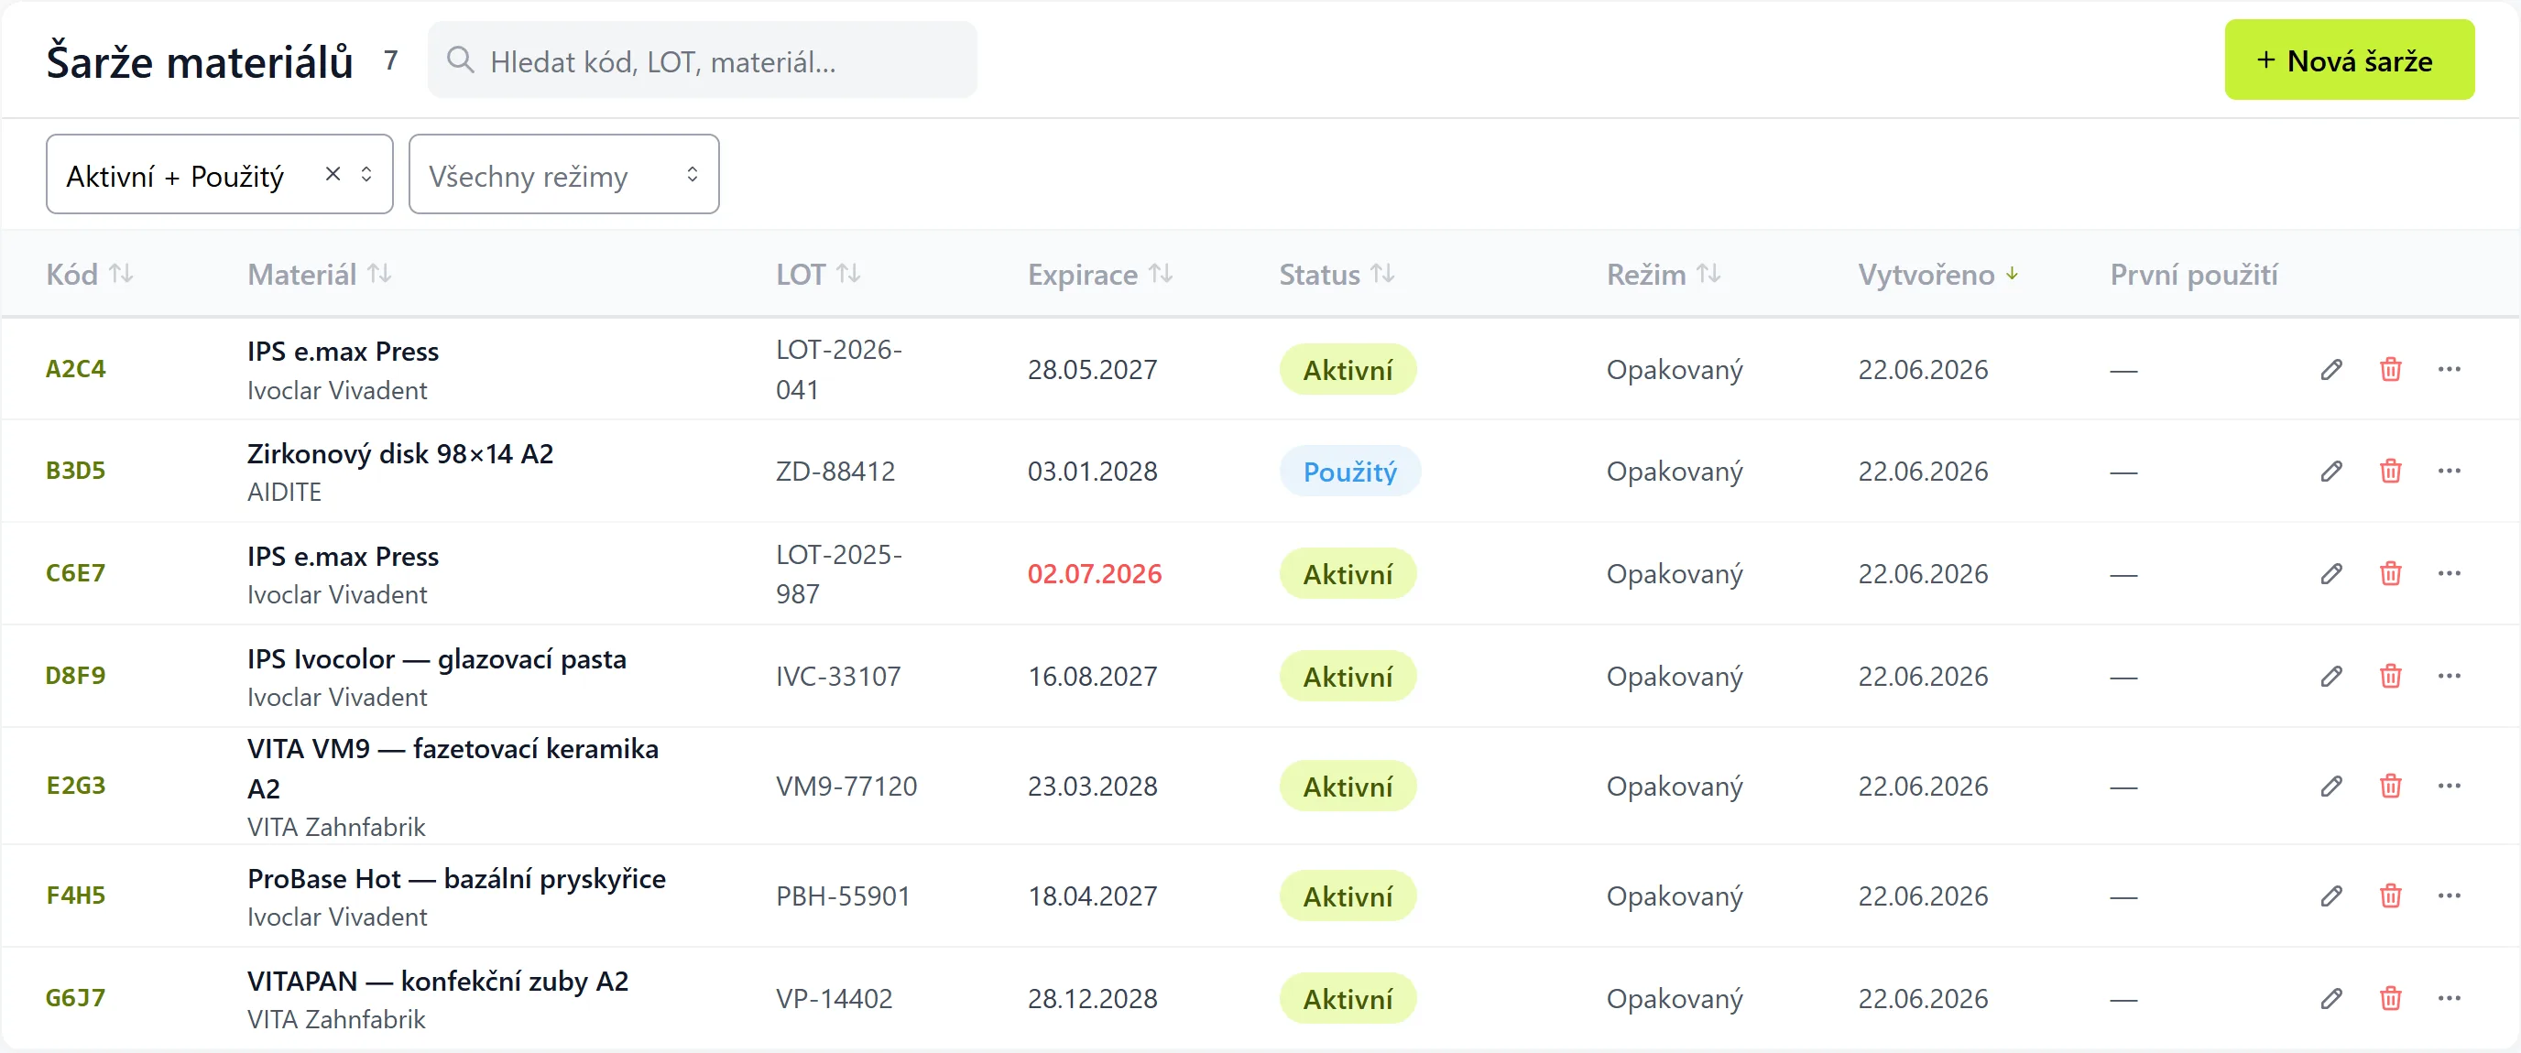Viewport: 2521px width, 1053px height.
Task: Open more options for F4H5 row
Action: 2449,895
